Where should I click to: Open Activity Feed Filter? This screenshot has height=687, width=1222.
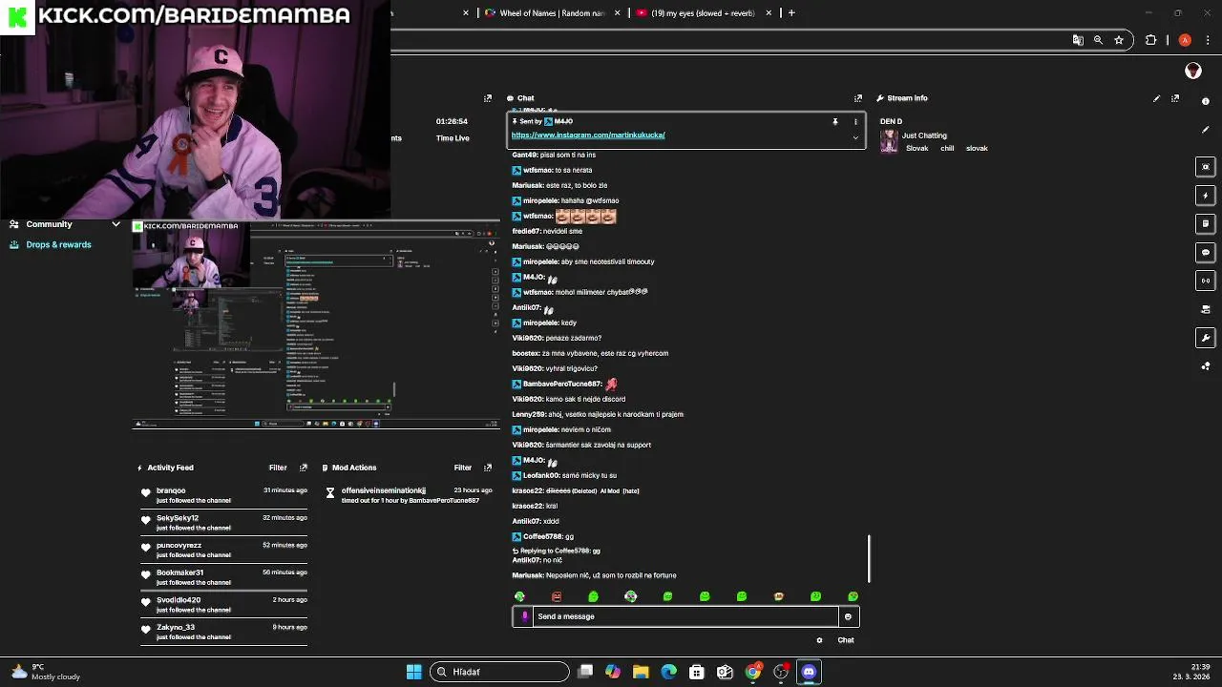(x=278, y=468)
